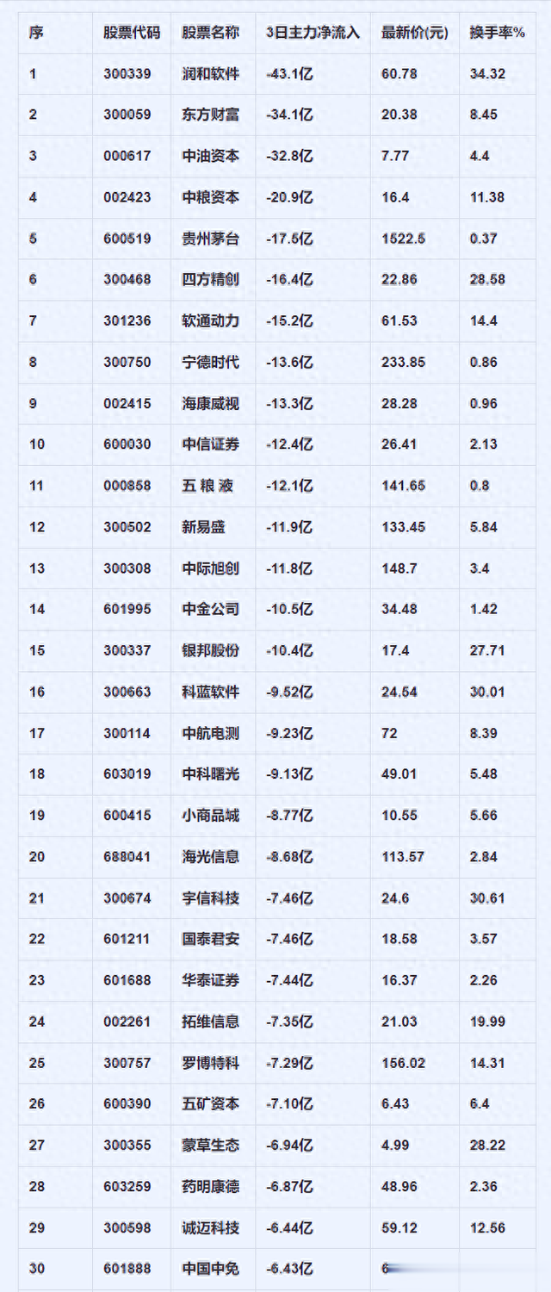Select stock name 小商品城
This screenshot has height=1292, width=551.
[211, 816]
